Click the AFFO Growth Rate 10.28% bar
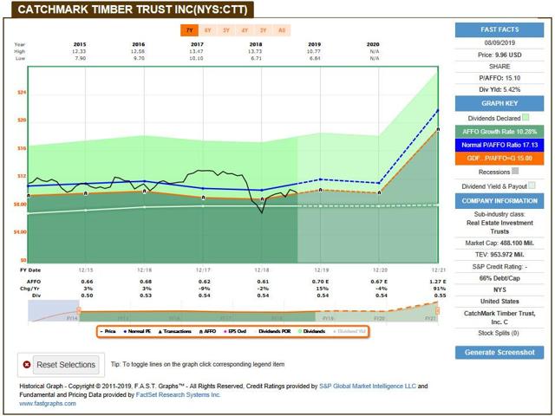The height and width of the screenshot is (416, 555). [x=499, y=132]
